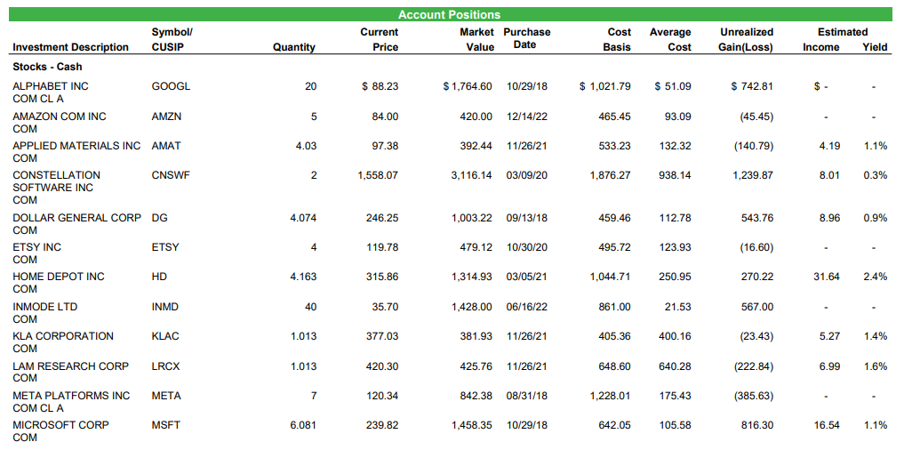Screen dimensions: 904x450
Task: Click the INMD ticker symbol
Action: (x=164, y=307)
